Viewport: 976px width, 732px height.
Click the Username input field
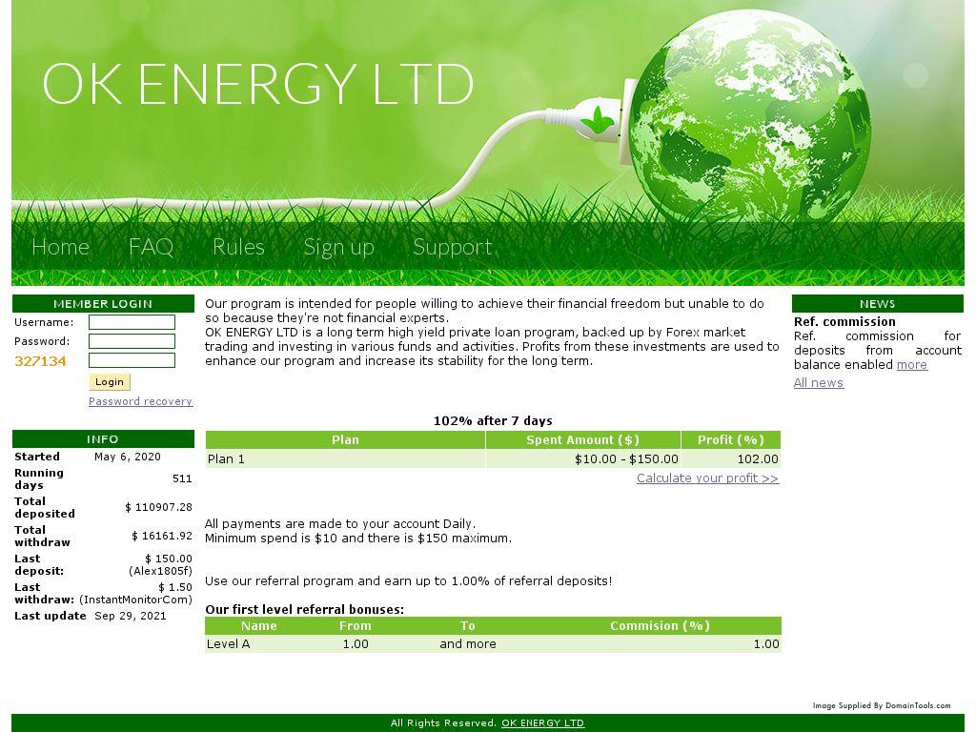coord(132,322)
